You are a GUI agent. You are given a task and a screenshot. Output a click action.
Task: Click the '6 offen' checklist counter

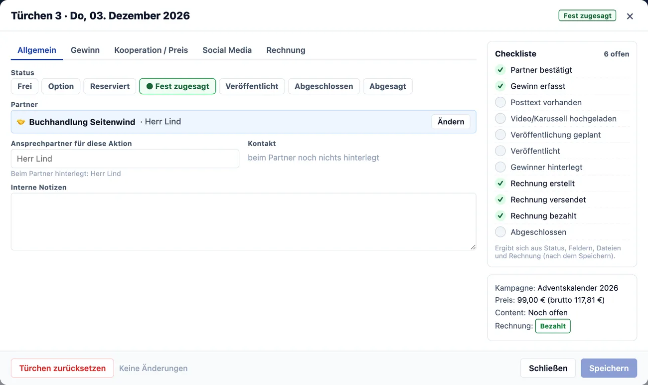coord(616,54)
